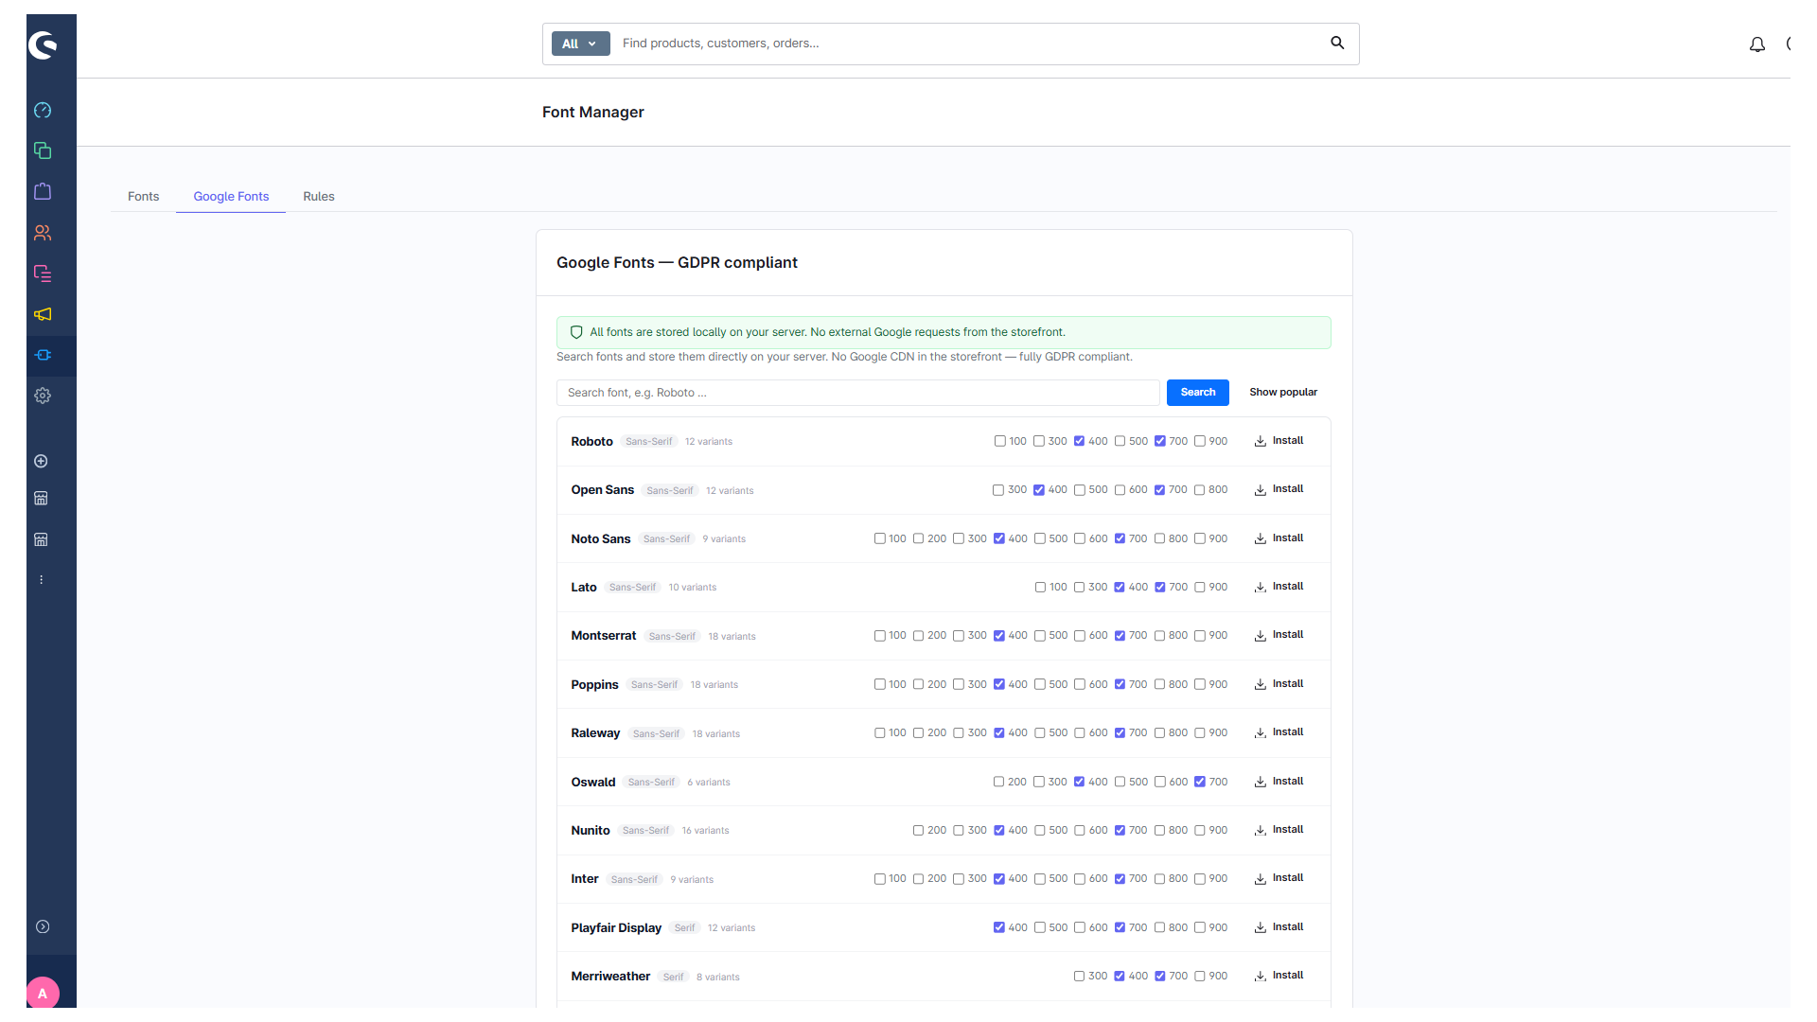
Task: Install the Poppins font
Action: click(1279, 685)
